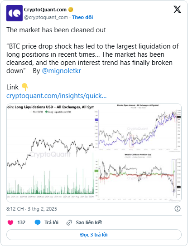Click the CryptoQuant profile avatar logo

[14, 13]
